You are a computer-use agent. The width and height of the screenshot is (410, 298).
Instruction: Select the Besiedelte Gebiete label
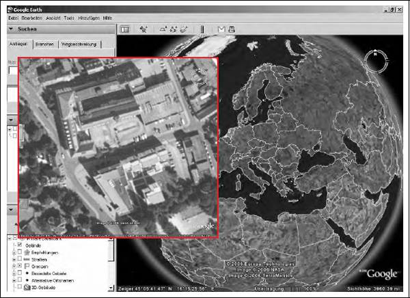coord(49,273)
